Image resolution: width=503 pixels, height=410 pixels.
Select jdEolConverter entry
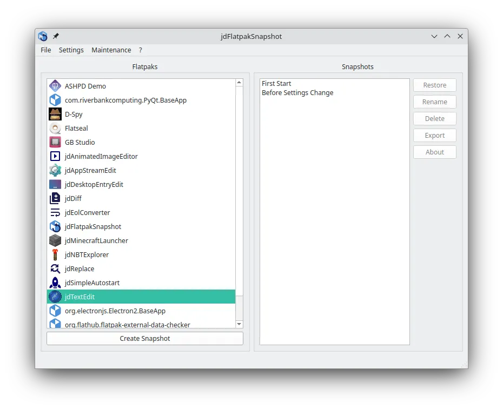(141, 212)
